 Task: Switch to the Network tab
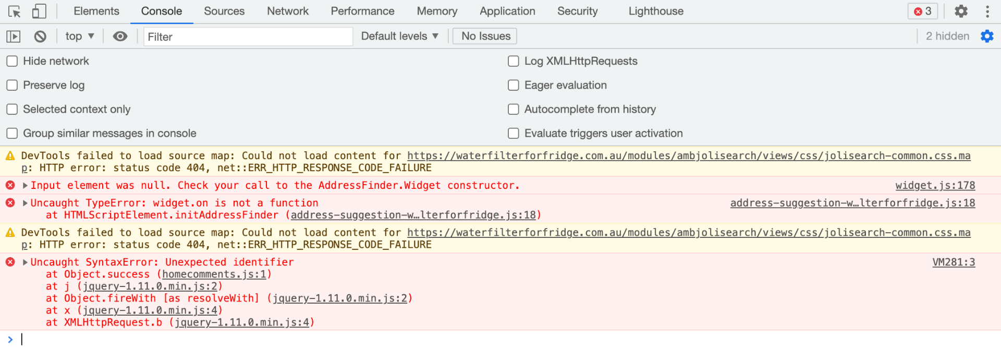point(287,11)
